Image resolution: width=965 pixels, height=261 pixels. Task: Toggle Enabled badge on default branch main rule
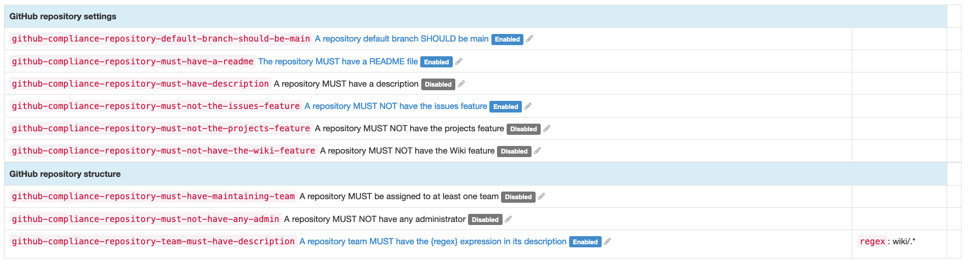[x=507, y=40]
